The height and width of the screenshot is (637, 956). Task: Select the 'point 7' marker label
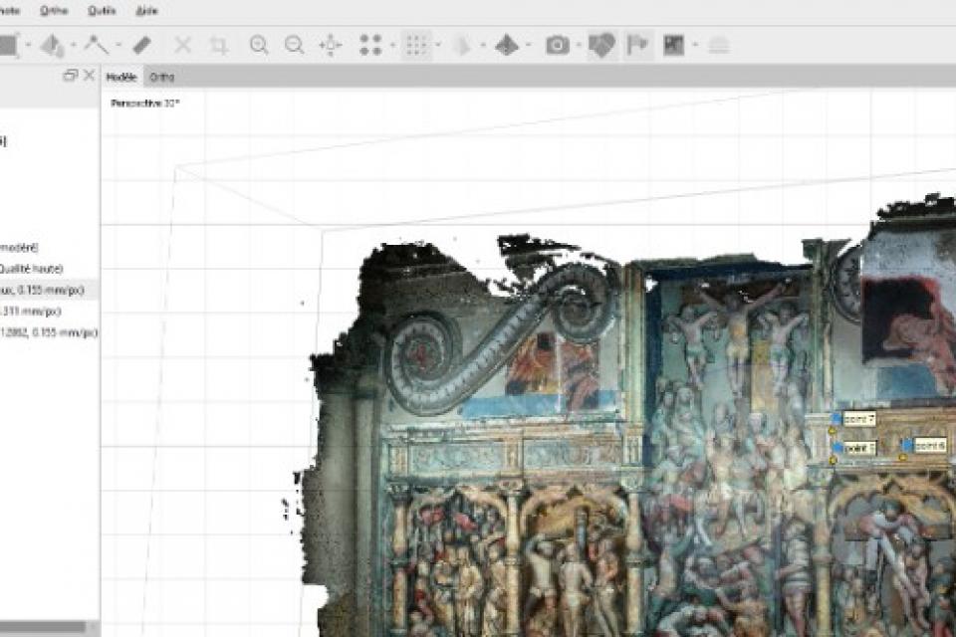click(x=859, y=419)
